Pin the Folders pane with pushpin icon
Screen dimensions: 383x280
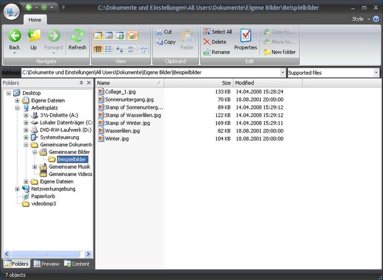(81, 83)
